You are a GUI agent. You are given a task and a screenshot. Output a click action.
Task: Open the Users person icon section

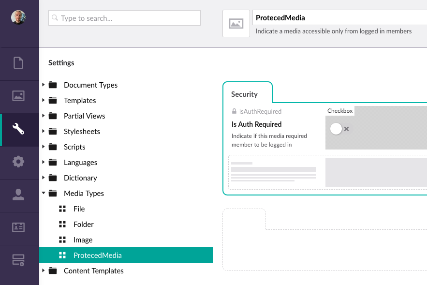[18, 195]
